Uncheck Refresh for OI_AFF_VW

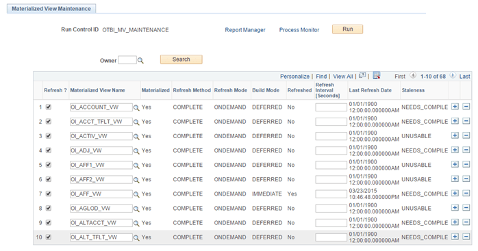49,194
